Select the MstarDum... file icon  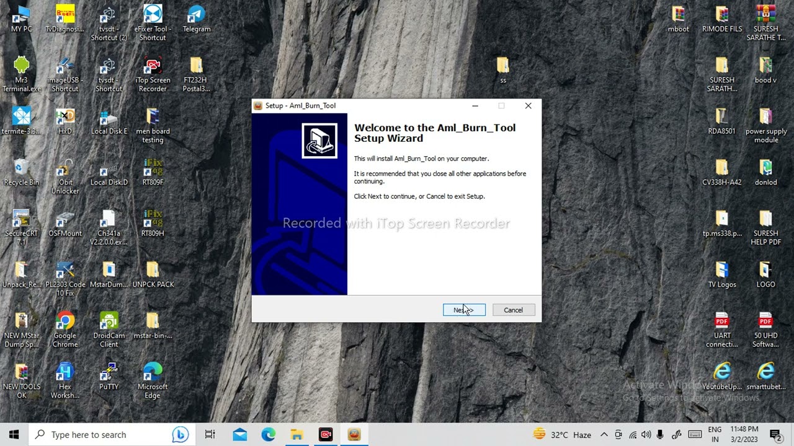109,274
